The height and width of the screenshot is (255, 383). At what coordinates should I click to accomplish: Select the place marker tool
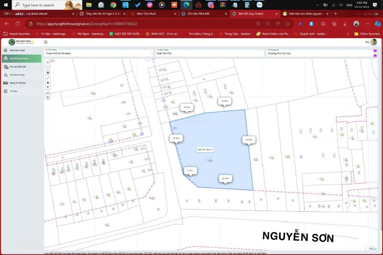48,87
